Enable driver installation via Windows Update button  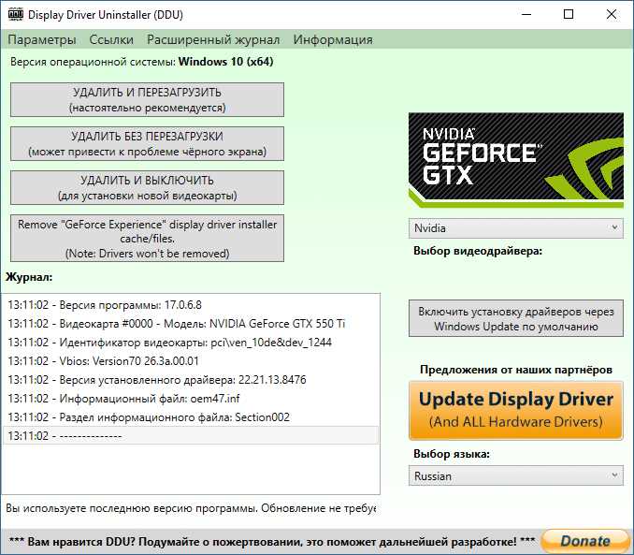click(x=515, y=319)
